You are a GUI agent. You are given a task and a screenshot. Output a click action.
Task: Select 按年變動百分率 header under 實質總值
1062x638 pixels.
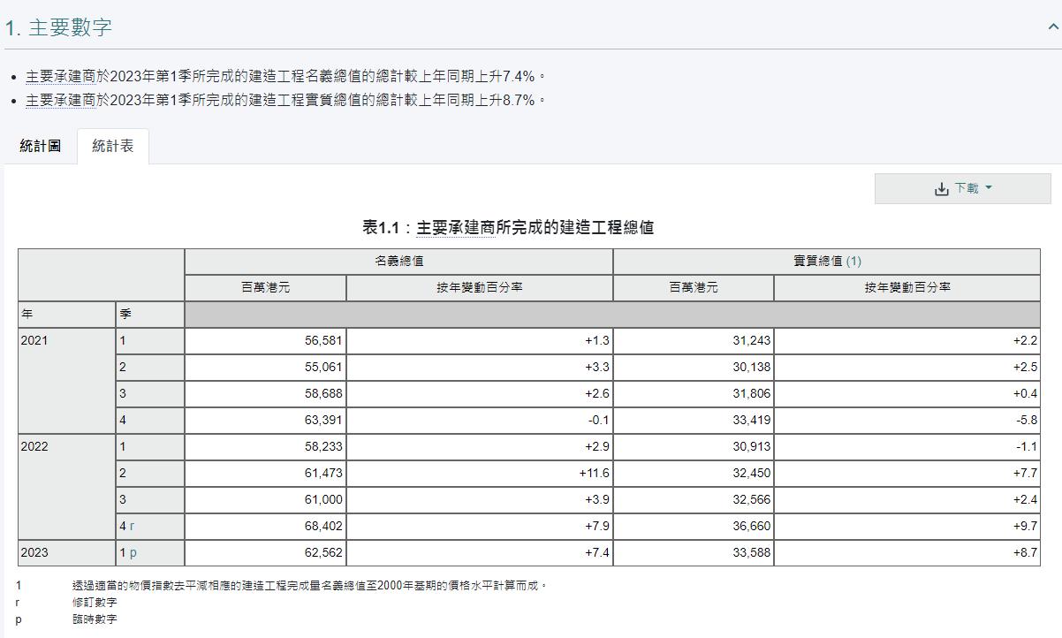(906, 287)
